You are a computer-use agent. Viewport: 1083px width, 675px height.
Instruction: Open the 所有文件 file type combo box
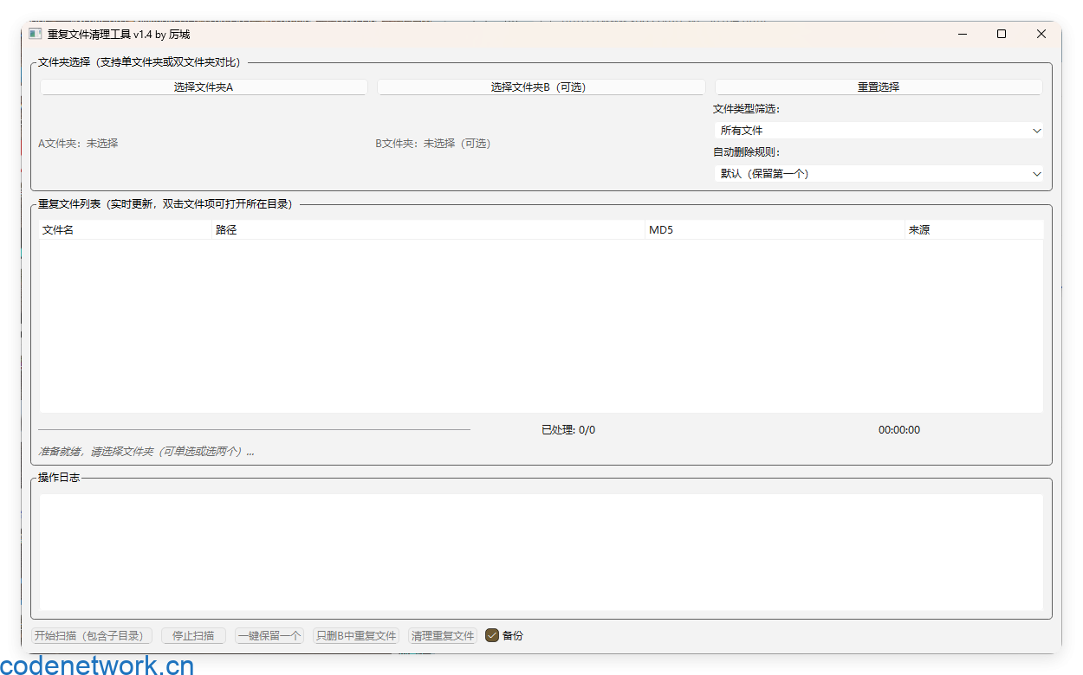[x=877, y=130]
